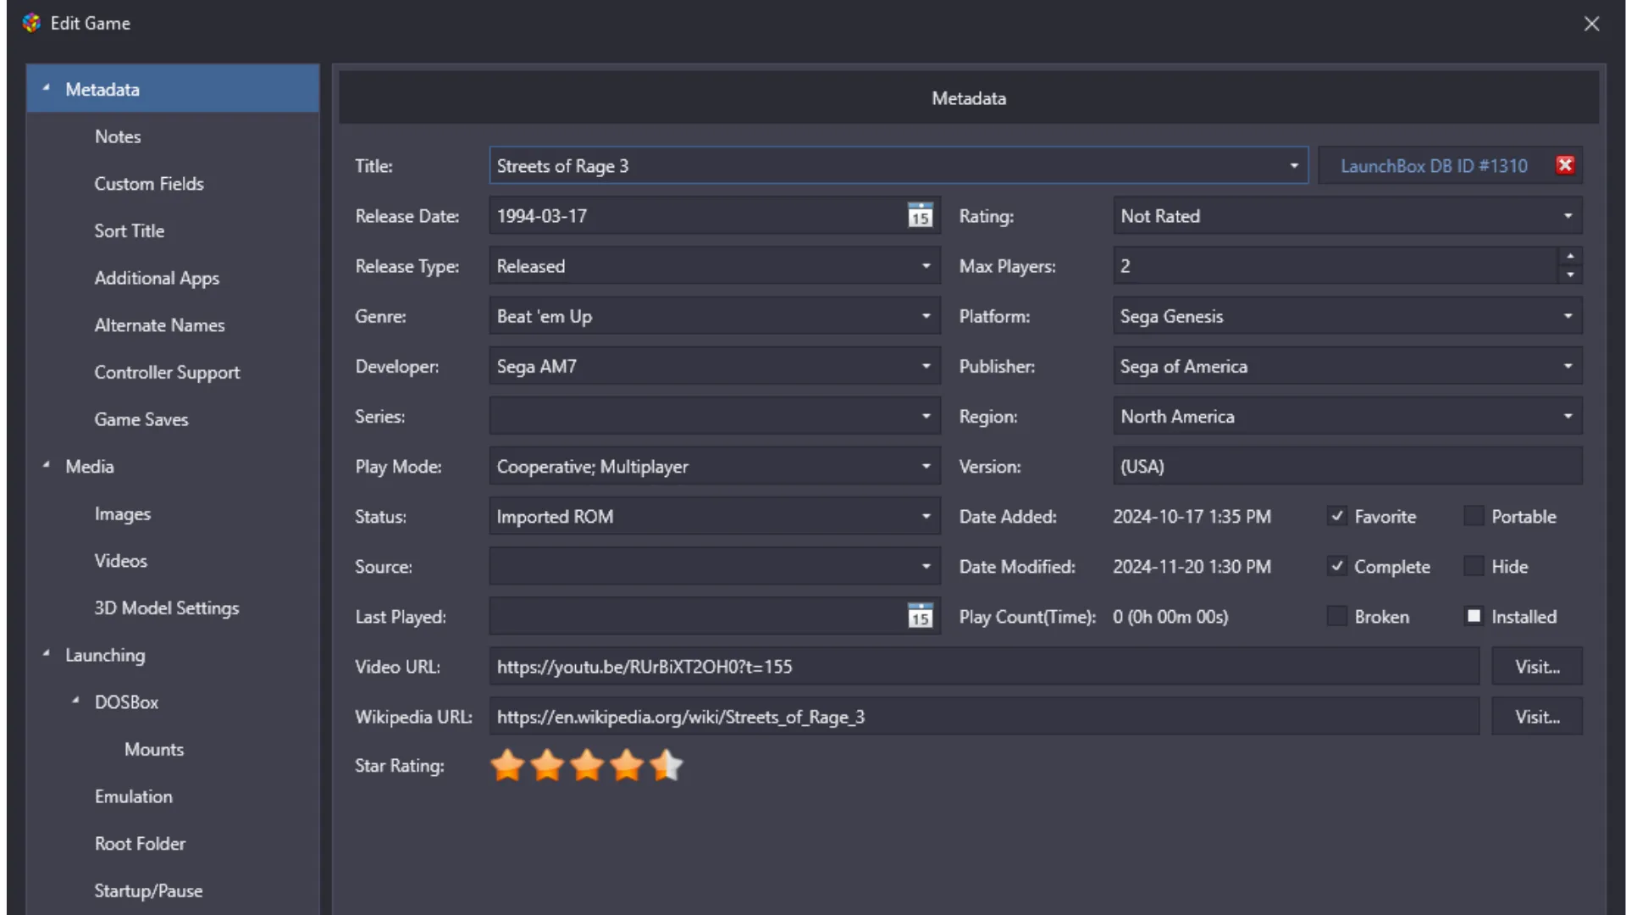
Task: Set rating to third star
Action: pyautogui.click(x=587, y=765)
